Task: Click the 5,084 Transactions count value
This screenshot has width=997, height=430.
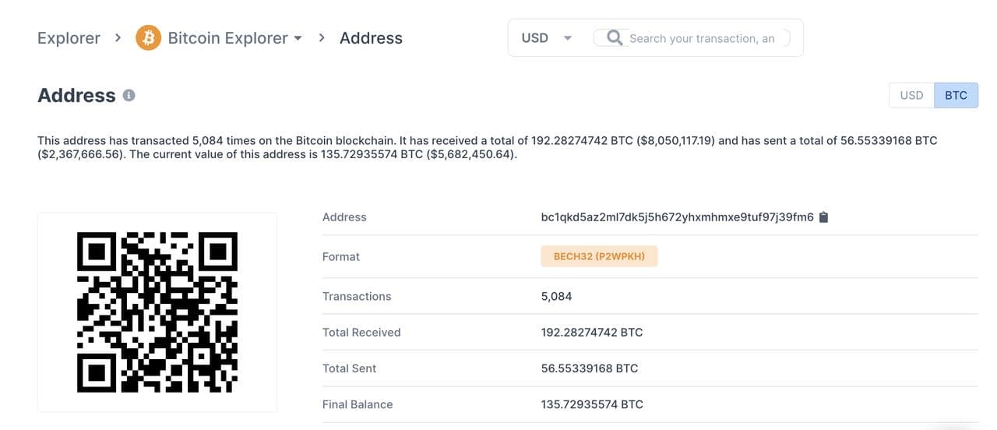Action: [x=556, y=296]
